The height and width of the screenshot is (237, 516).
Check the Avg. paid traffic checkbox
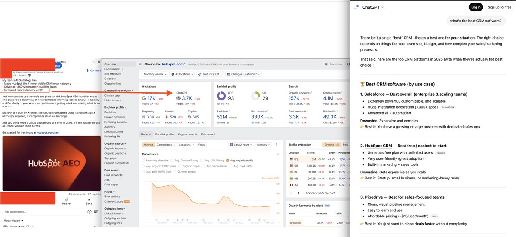click(x=230, y=166)
